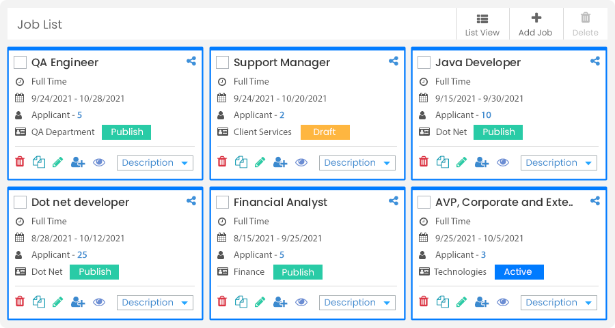This screenshot has width=615, height=328.
Task: Switch to List View
Action: point(482,25)
